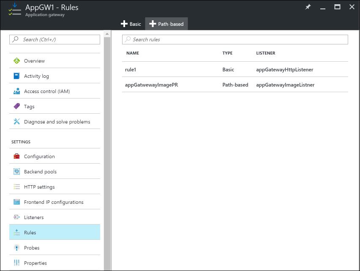Image resolution: width=360 pixels, height=271 pixels.
Task: Click the sidebar scroll up arrow
Action: coord(107,34)
